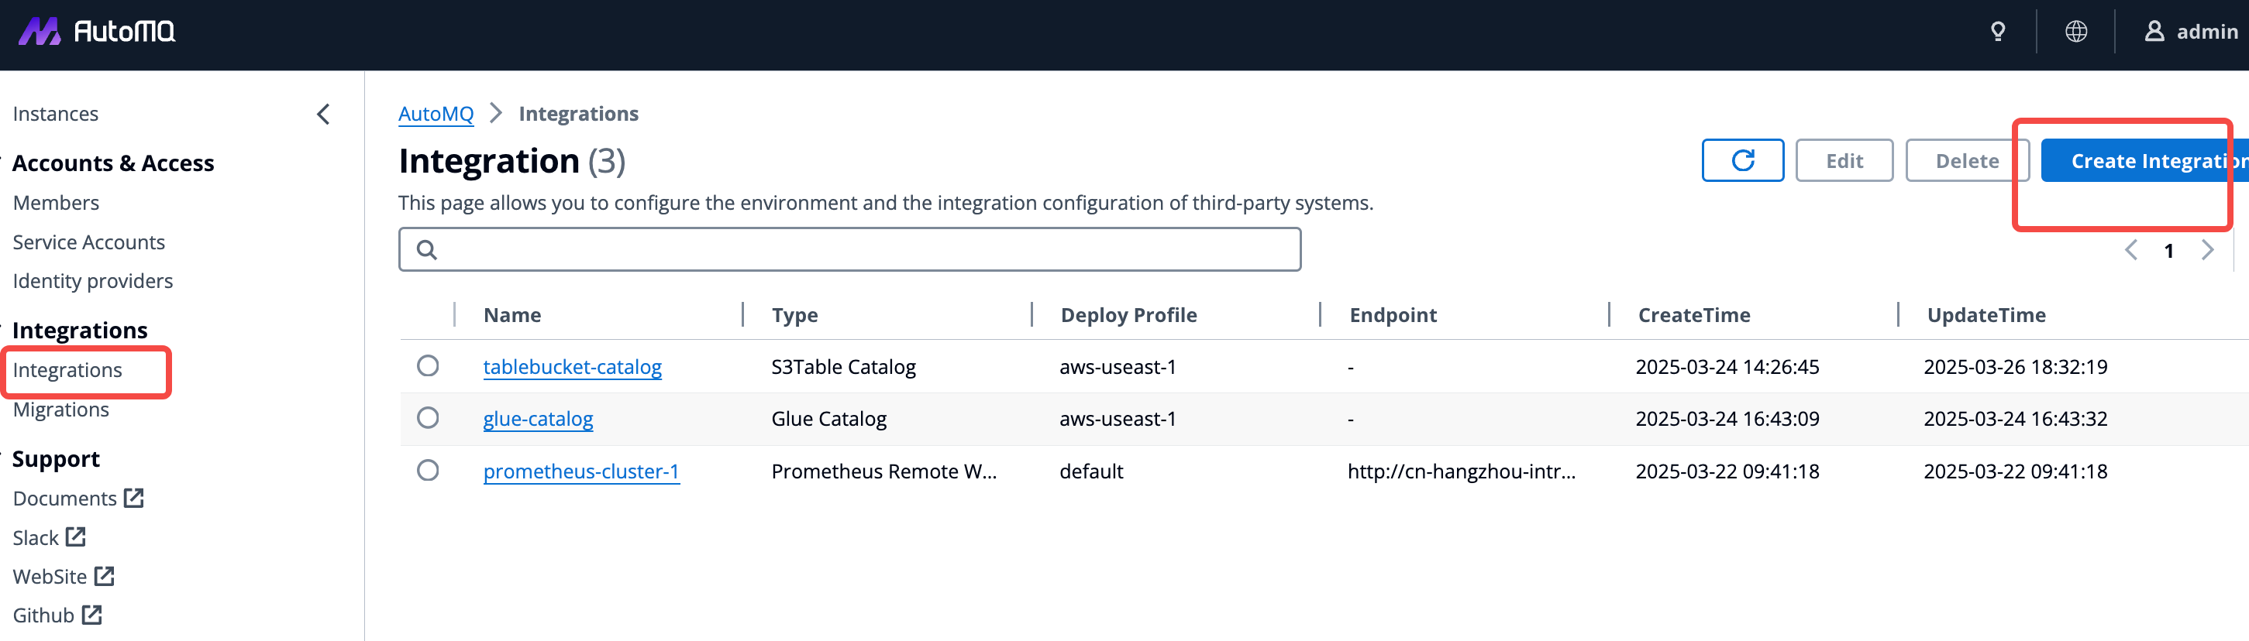The height and width of the screenshot is (641, 2249).
Task: Click the UpdateTime column header
Action: coord(1986,315)
